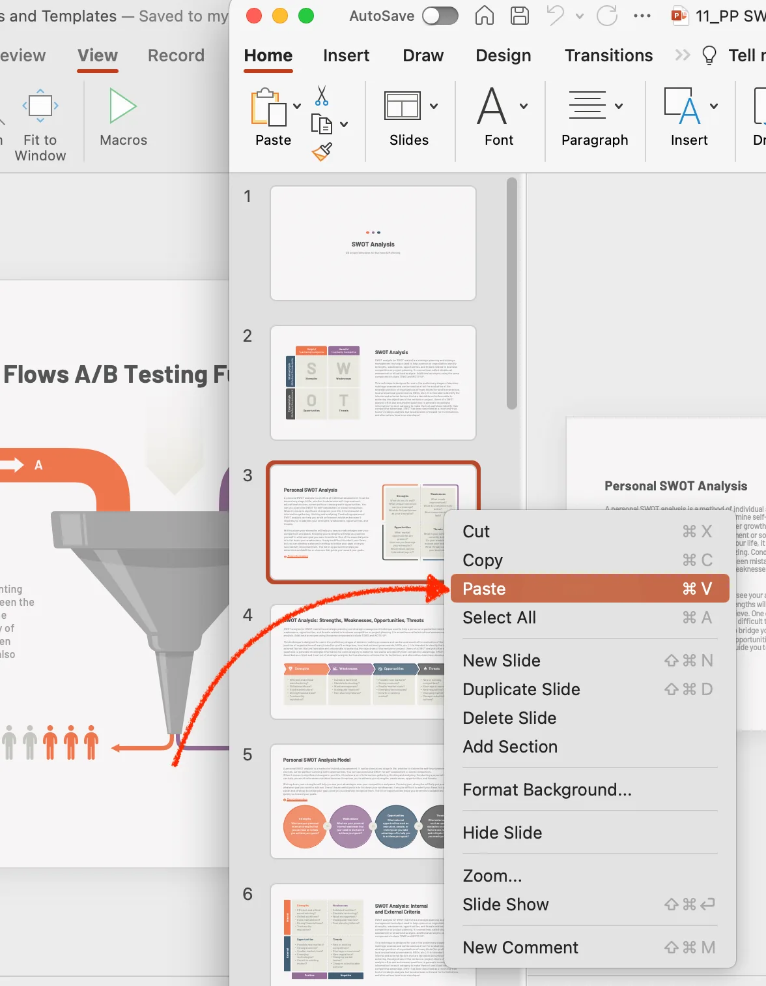Click the Insert text box icon
766x986 pixels.
[x=682, y=106]
